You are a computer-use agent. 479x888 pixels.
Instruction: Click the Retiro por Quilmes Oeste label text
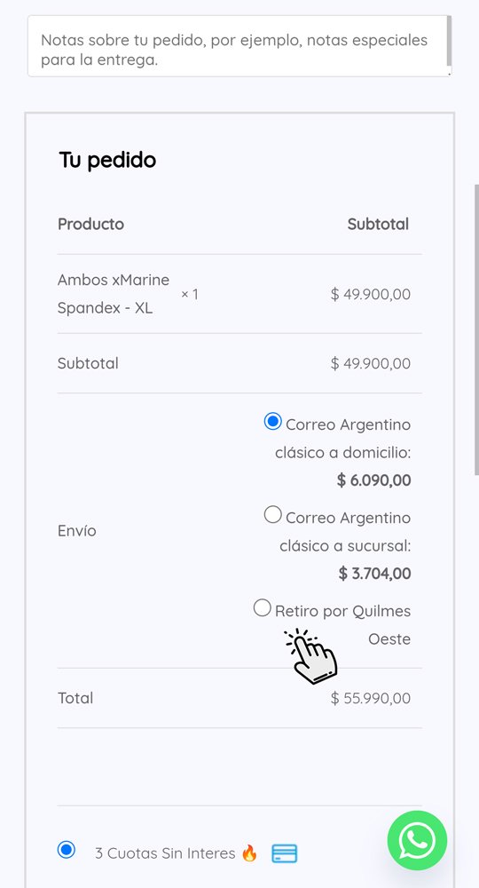pos(342,625)
